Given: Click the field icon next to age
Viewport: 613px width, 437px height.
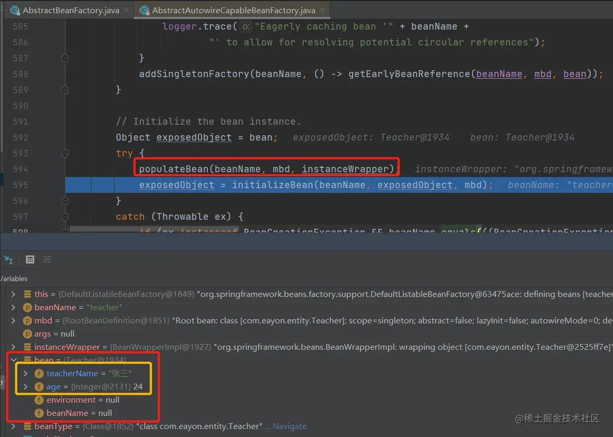Looking at the screenshot, I should (x=39, y=387).
